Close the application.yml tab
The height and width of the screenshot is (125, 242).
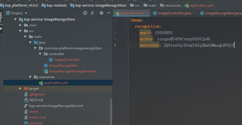[x=147, y=13]
